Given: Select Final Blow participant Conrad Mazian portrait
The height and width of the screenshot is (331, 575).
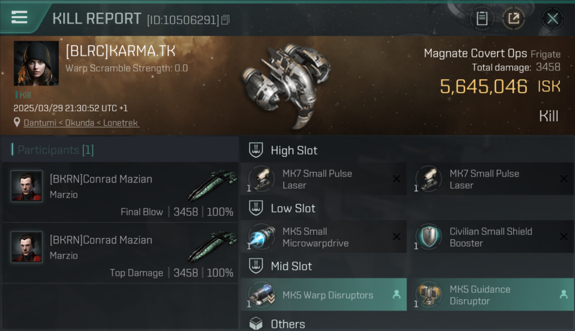Looking at the screenshot, I should 27,186.
